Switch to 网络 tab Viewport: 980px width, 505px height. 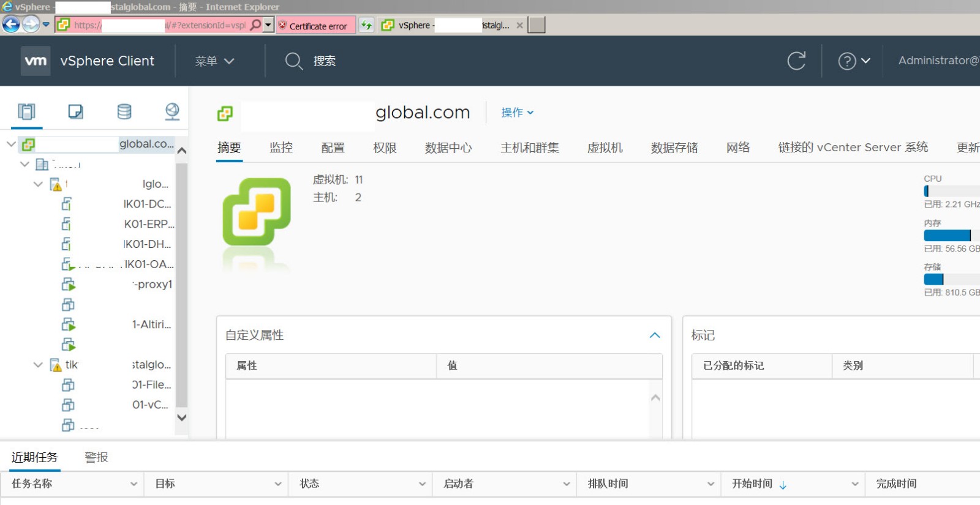point(738,148)
